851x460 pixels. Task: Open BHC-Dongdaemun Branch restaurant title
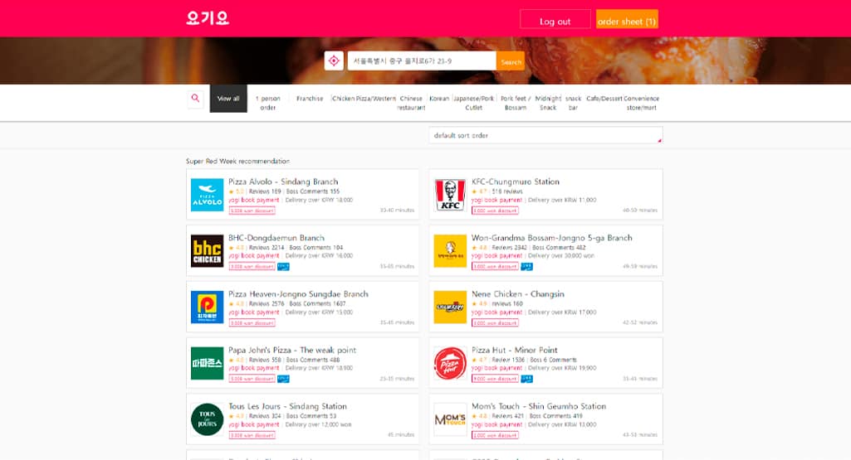(276, 238)
